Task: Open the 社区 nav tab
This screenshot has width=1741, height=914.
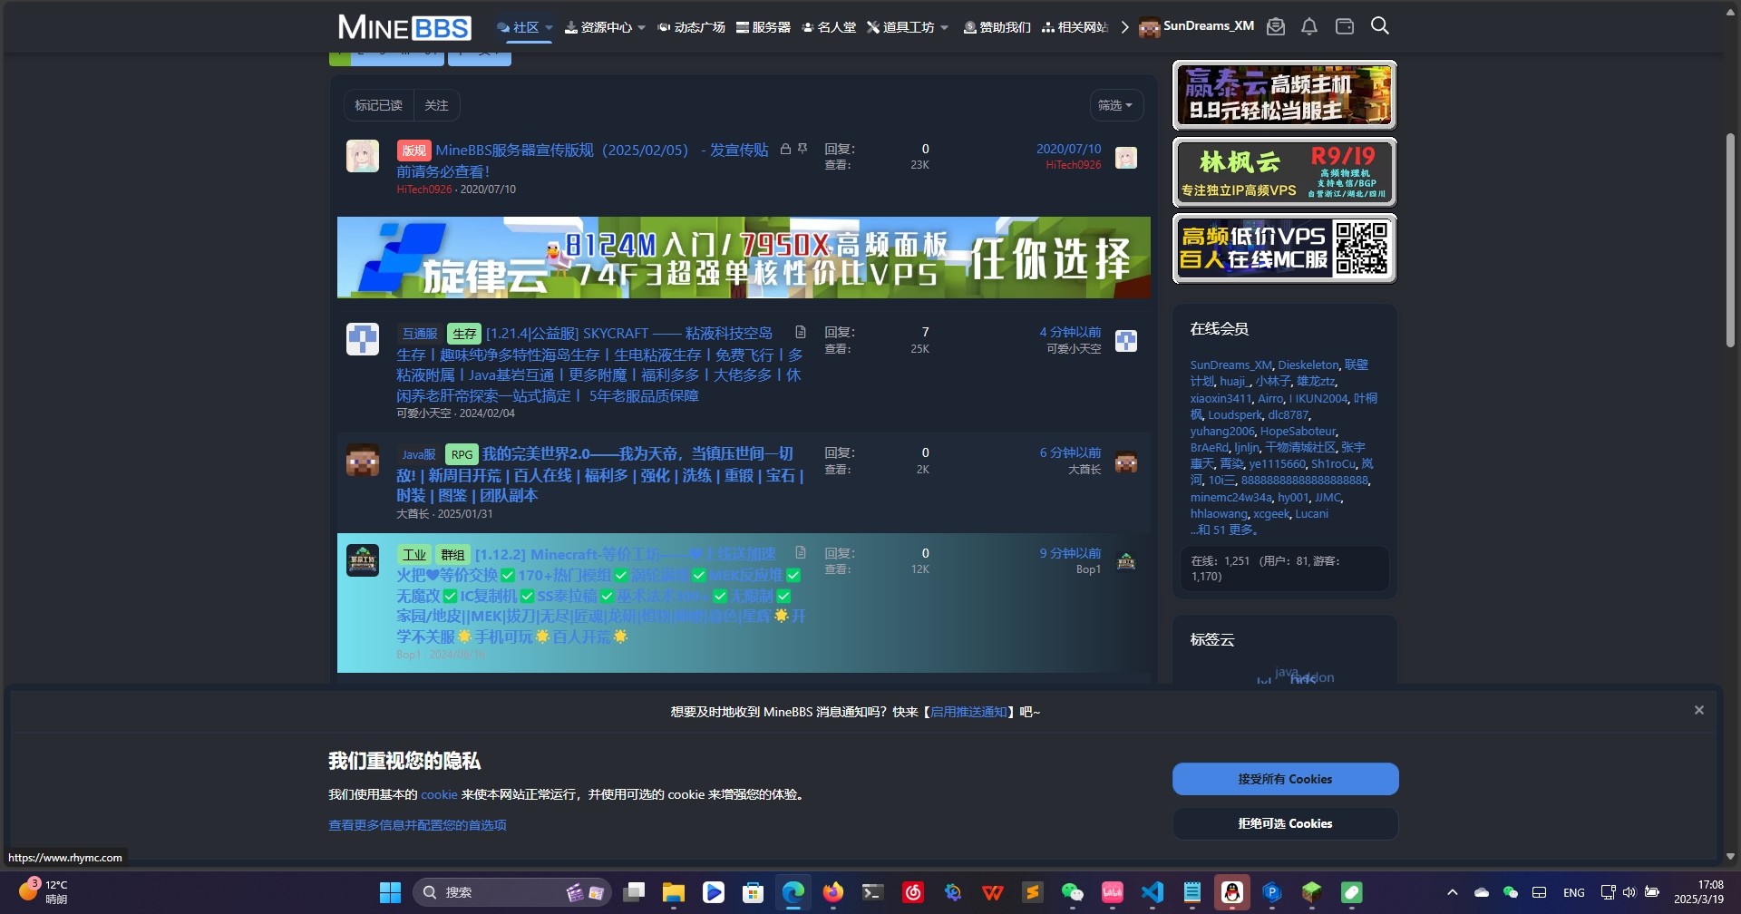Action: pos(518,27)
